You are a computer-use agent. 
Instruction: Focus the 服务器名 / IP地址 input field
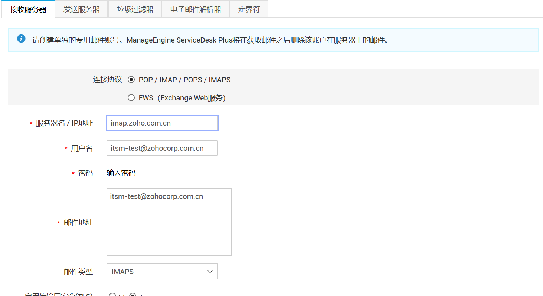click(162, 123)
